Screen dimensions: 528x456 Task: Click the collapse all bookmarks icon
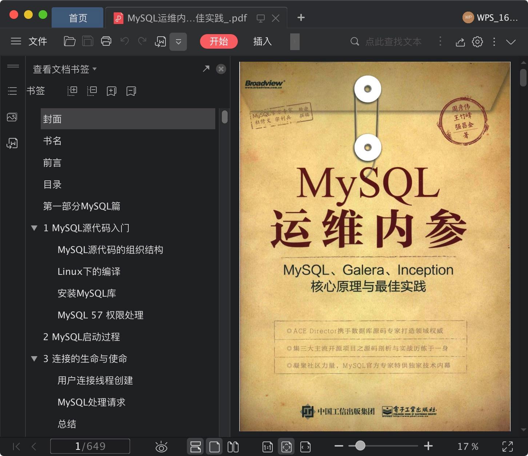(x=92, y=91)
